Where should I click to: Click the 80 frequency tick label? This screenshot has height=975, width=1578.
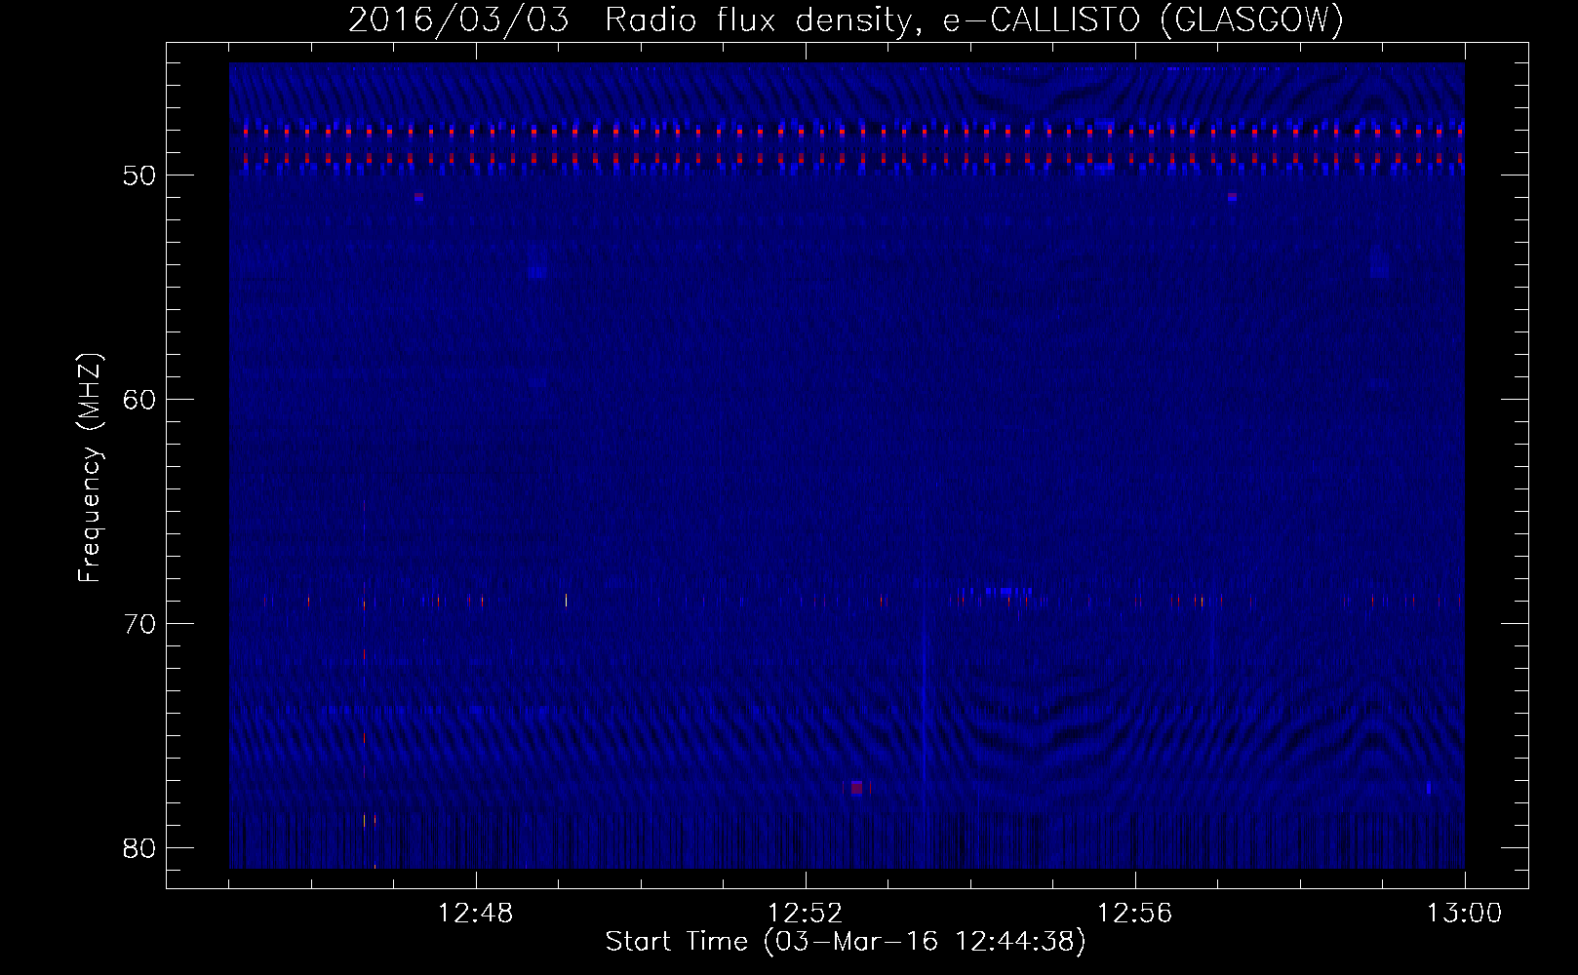coord(140,848)
